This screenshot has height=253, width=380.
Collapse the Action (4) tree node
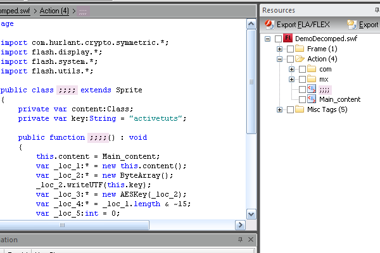click(x=279, y=59)
